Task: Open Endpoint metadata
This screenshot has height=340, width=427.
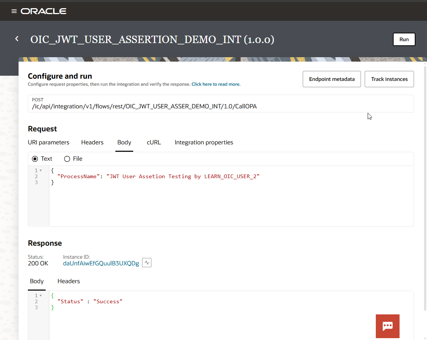Action: 332,79
